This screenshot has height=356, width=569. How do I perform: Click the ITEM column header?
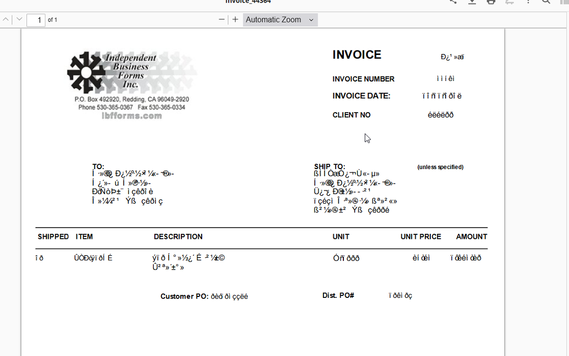click(84, 237)
